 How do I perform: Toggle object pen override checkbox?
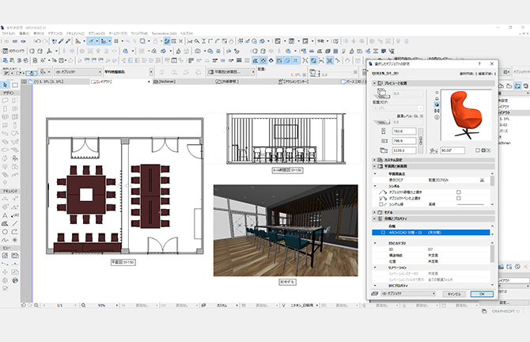tap(459, 198)
